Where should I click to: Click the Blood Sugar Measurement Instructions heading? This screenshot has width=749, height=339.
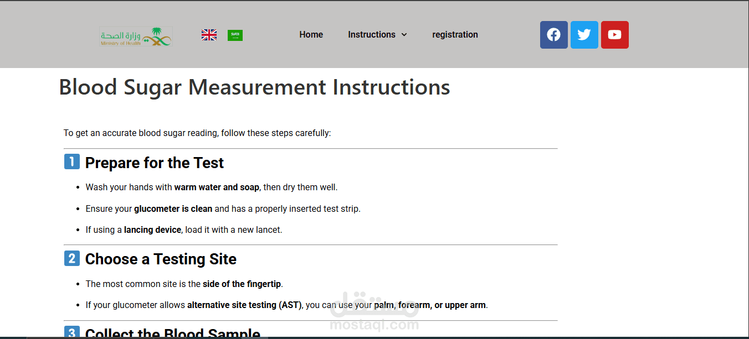click(x=254, y=87)
